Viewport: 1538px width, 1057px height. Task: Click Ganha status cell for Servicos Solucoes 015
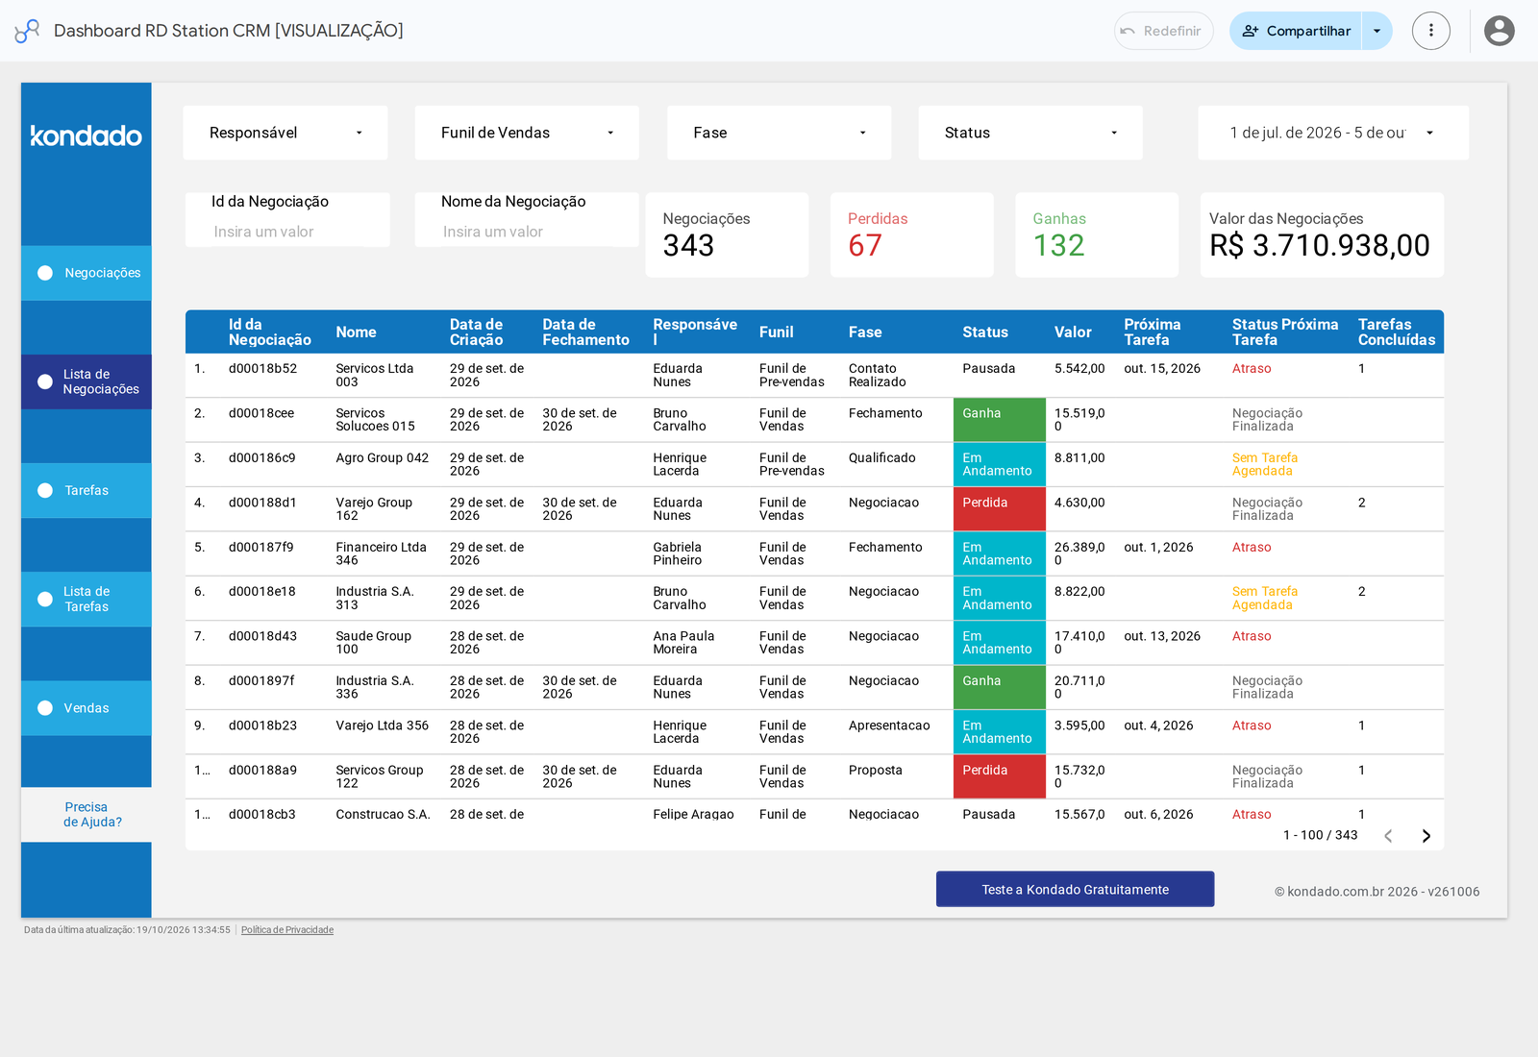point(1000,420)
